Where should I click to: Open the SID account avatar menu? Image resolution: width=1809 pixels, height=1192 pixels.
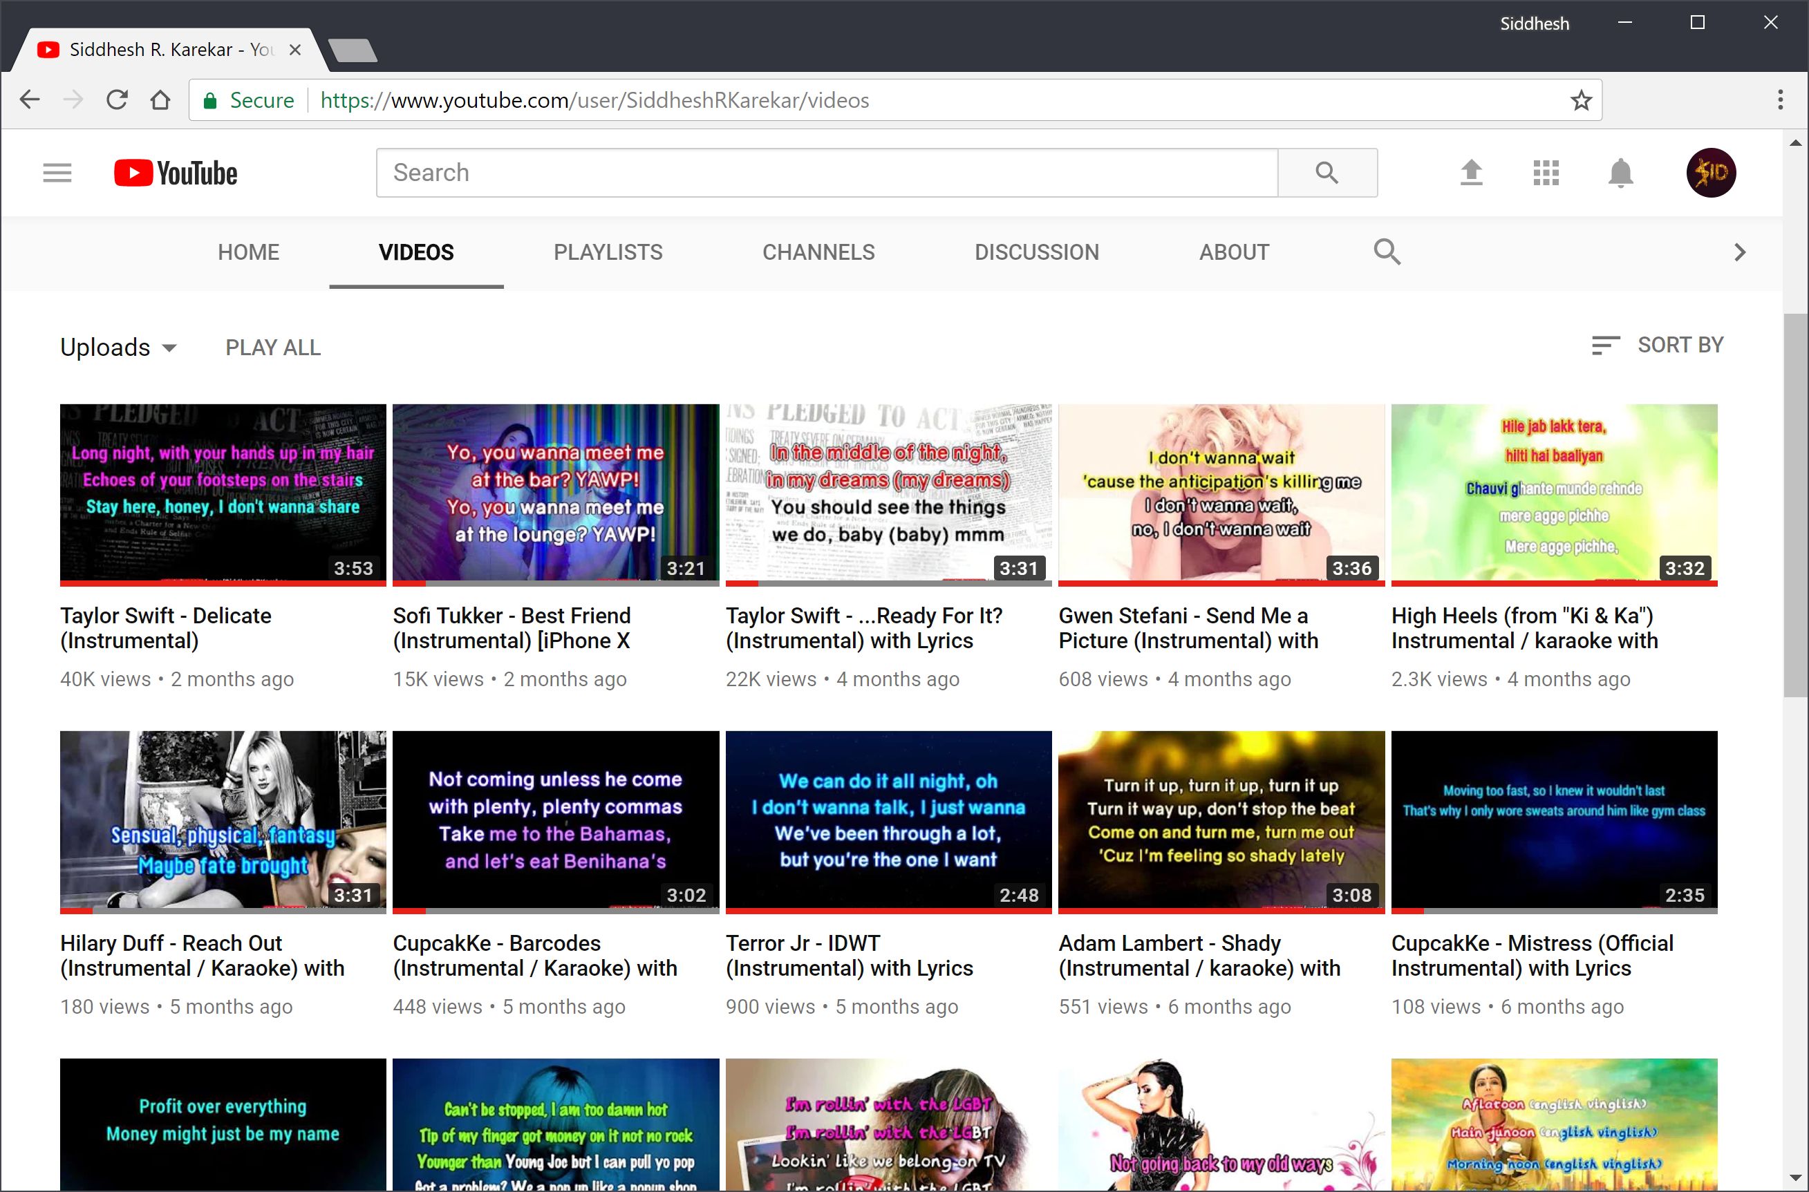click(x=1711, y=173)
